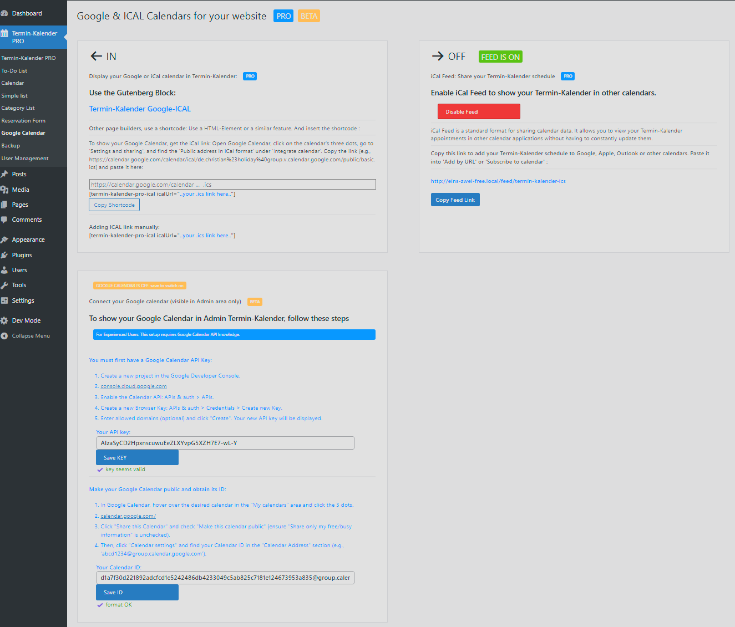Select Google Calendar submenu item

[x=23, y=133]
